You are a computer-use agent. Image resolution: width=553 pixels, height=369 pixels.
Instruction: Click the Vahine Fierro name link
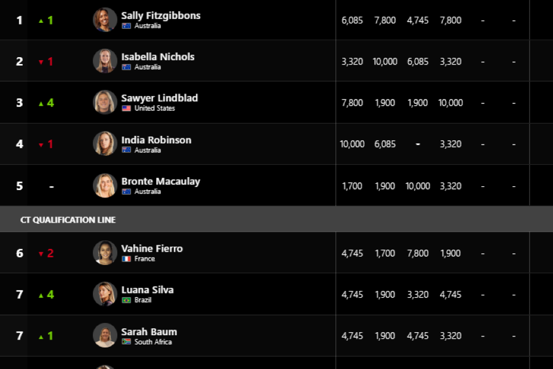152,248
